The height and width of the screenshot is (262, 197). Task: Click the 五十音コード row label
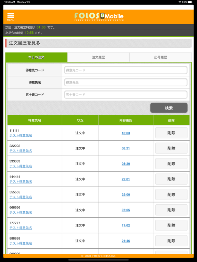35,94
